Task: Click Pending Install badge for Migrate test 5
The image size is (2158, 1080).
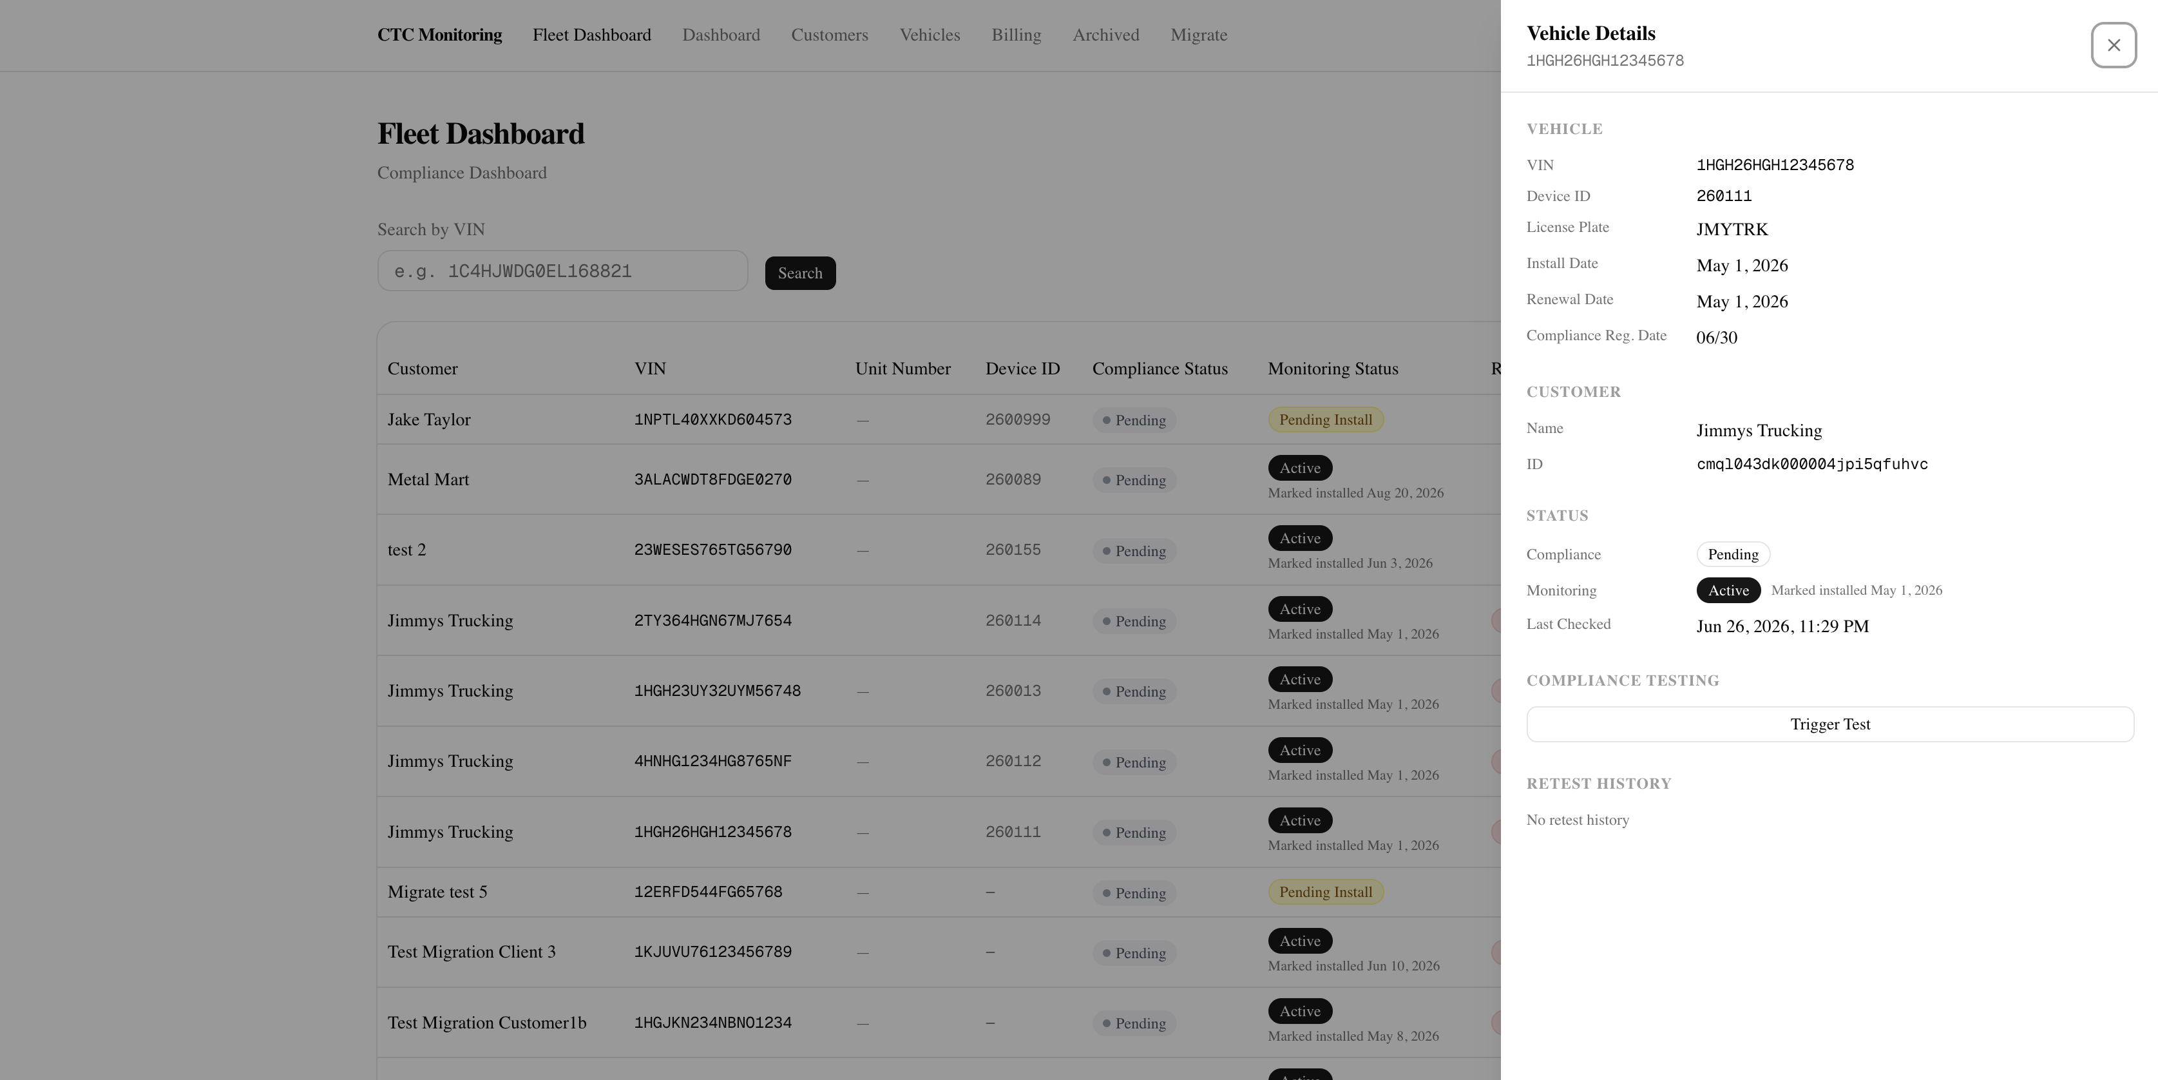Action: (x=1325, y=891)
